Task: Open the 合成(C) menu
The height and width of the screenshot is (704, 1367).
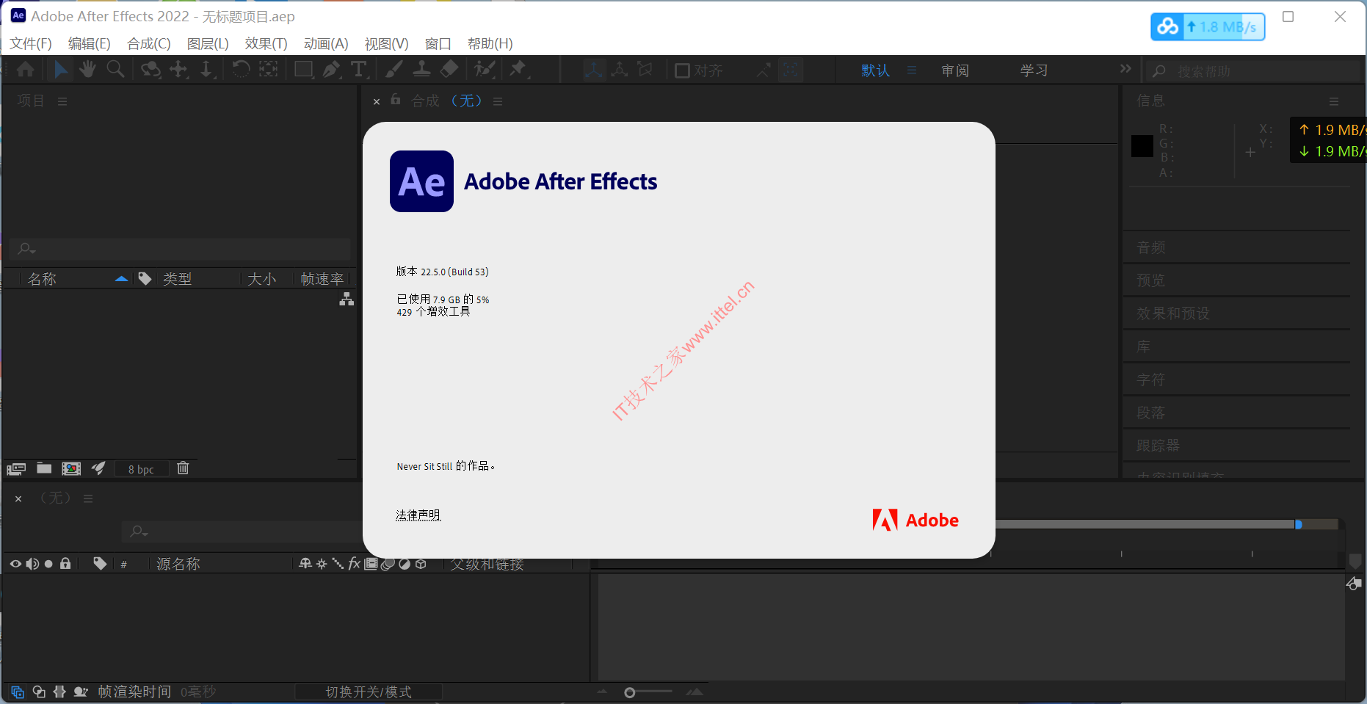Action: [x=149, y=43]
